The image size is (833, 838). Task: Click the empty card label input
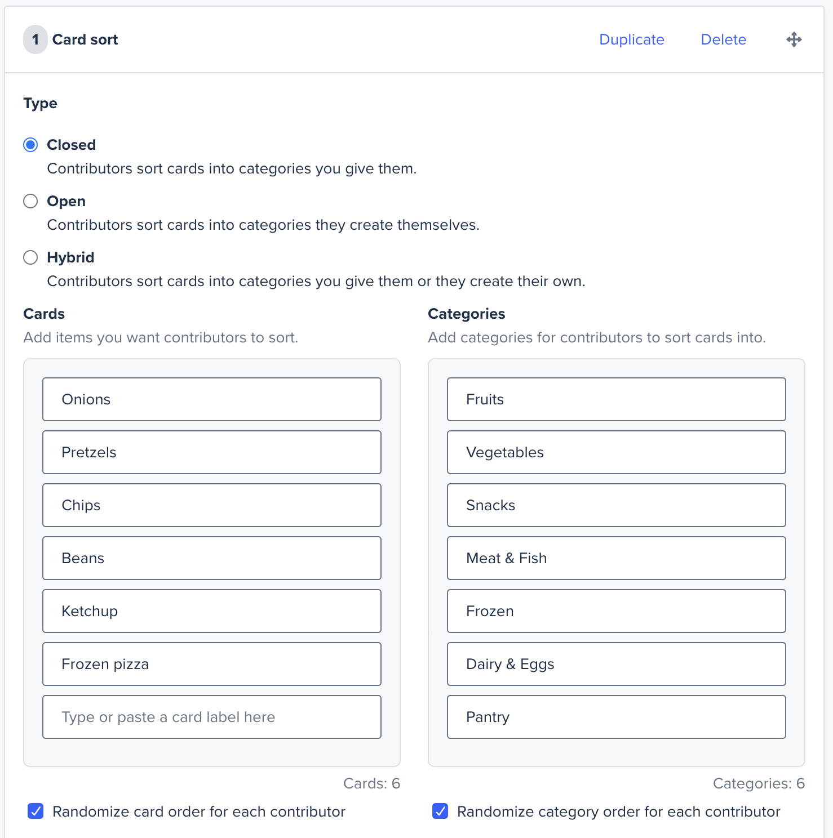[212, 717]
